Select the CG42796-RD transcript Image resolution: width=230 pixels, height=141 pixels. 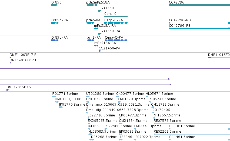[199, 23]
